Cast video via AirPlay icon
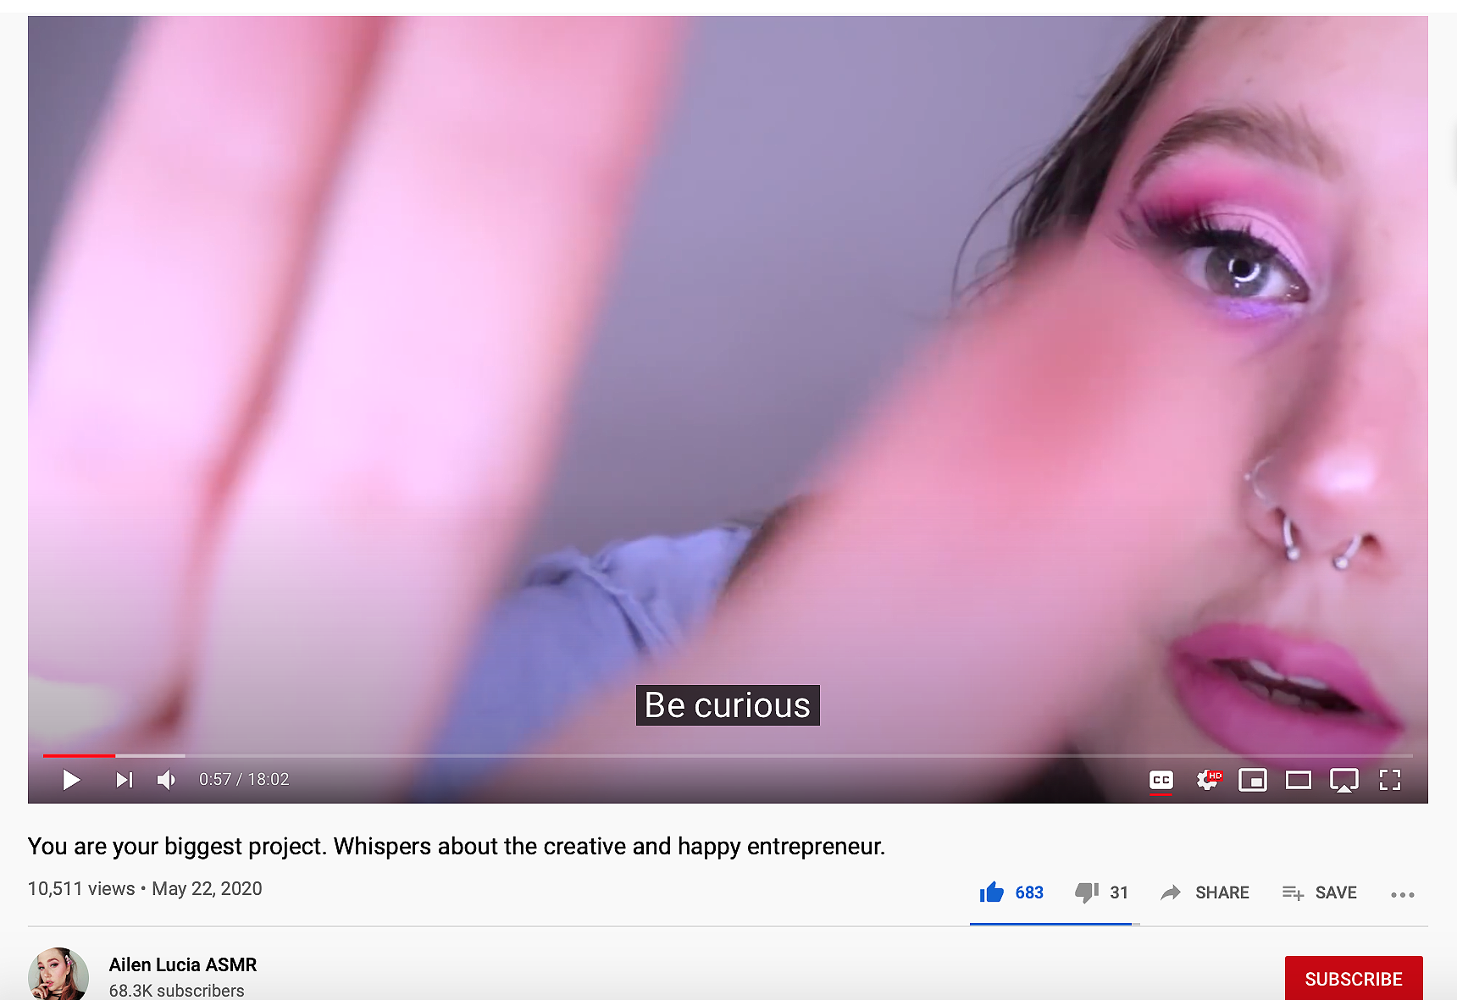The height and width of the screenshot is (1000, 1457). [1344, 780]
